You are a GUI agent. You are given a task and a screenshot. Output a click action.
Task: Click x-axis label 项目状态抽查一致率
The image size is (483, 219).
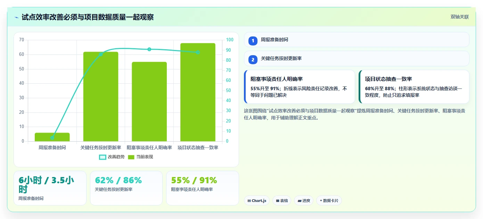click(x=198, y=148)
